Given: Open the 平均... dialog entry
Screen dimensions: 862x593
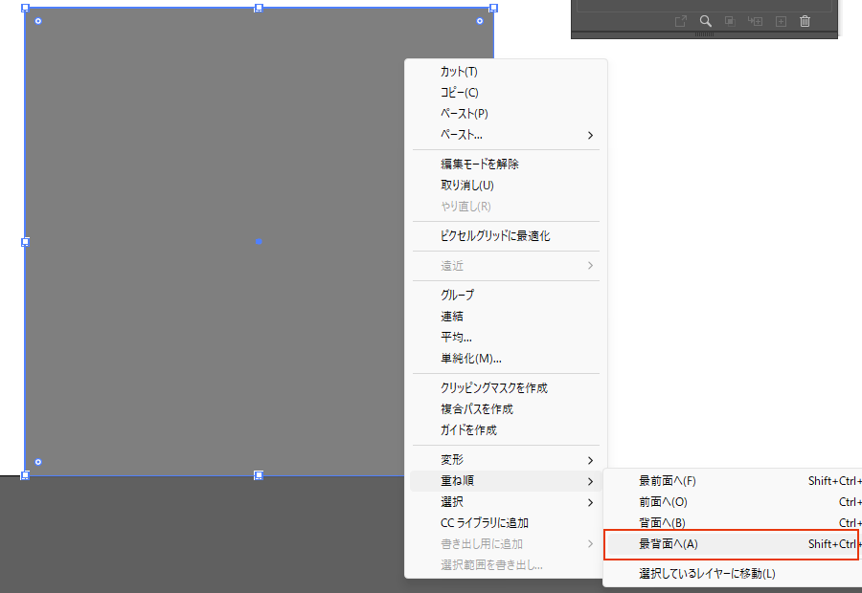Looking at the screenshot, I should pyautogui.click(x=506, y=337).
